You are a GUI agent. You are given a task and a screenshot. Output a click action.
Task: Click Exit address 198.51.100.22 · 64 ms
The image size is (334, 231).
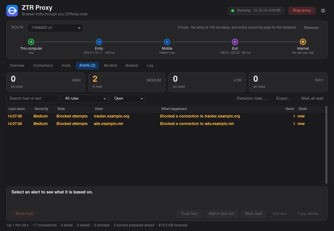coord(235,53)
